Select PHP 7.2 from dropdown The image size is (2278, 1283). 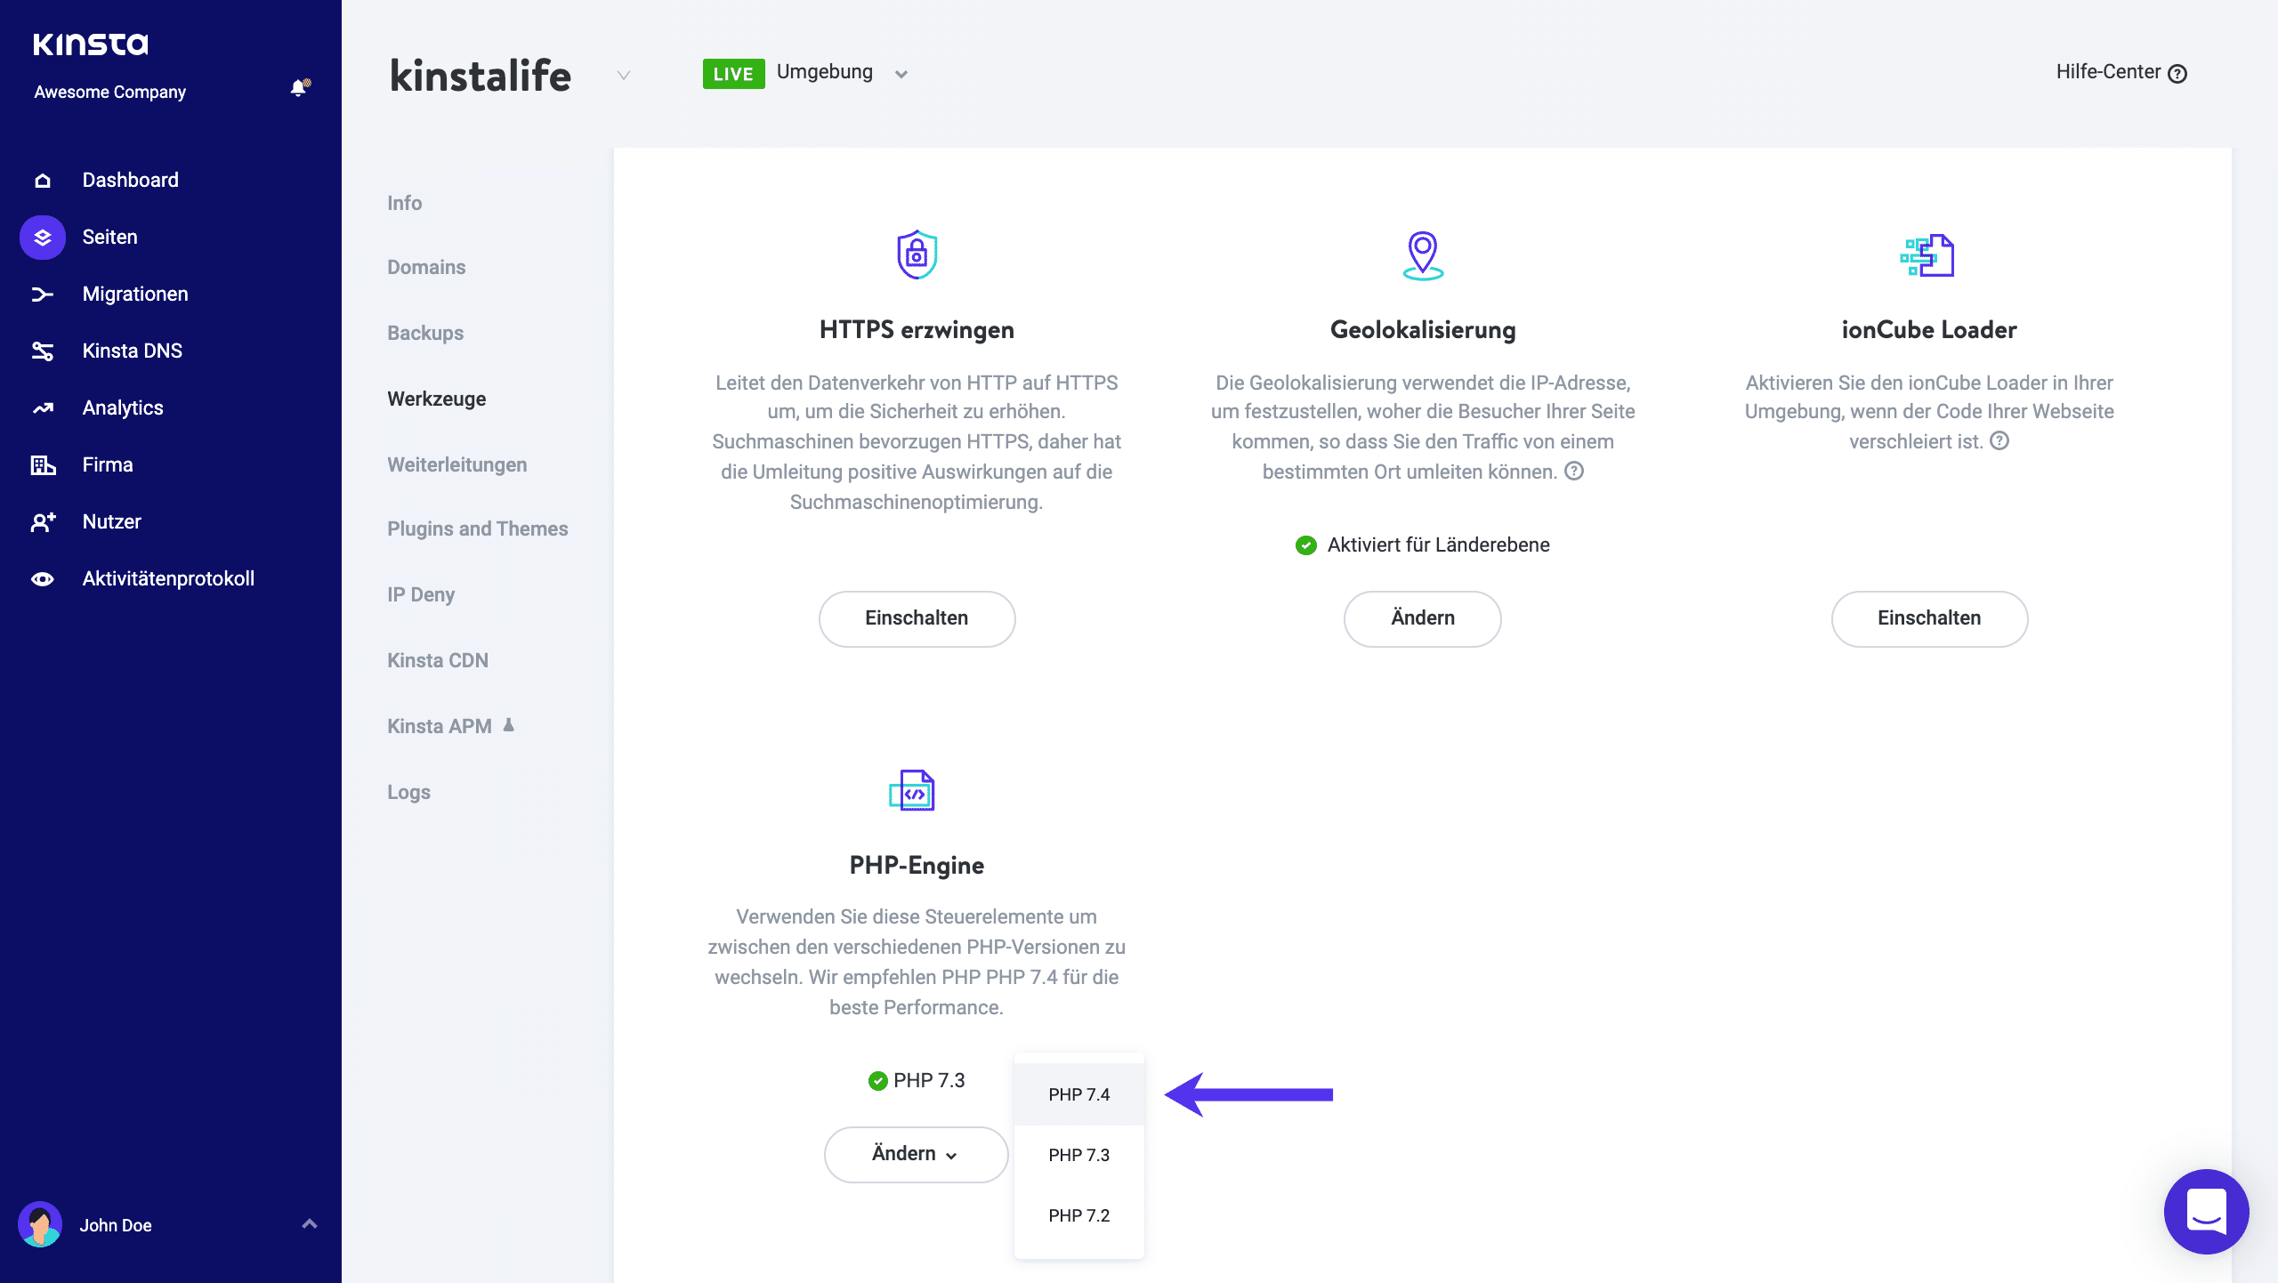pos(1078,1215)
